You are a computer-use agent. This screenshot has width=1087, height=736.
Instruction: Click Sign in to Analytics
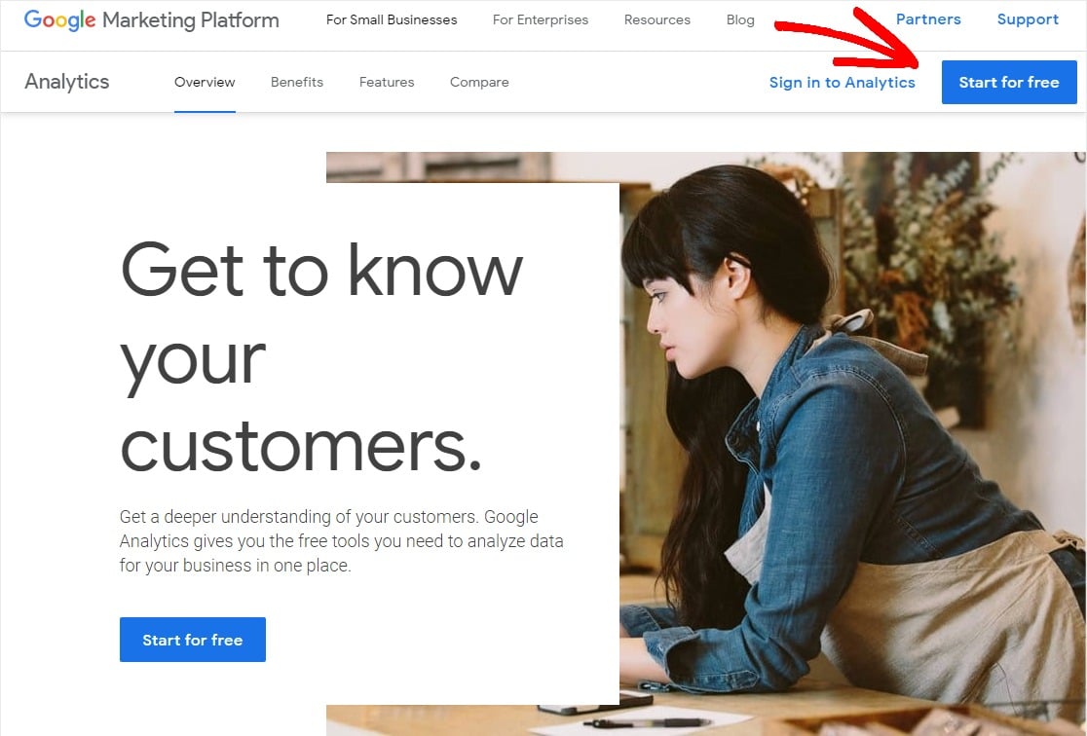[x=842, y=83]
